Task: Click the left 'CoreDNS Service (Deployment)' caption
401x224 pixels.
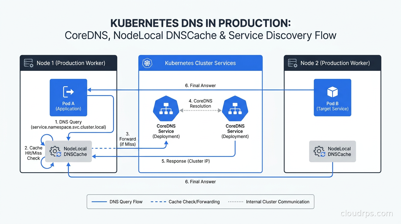Action: [x=166, y=131]
